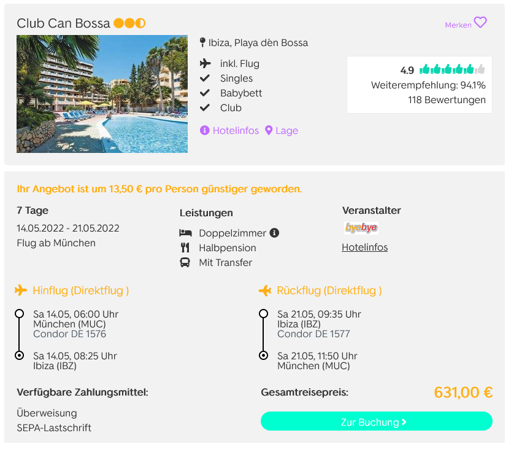Click the Babybett checkmark
The height and width of the screenshot is (449, 511).
point(205,93)
